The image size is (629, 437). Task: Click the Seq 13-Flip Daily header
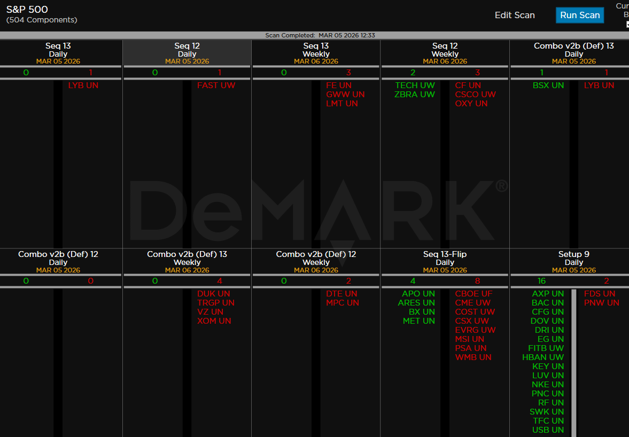(445, 262)
